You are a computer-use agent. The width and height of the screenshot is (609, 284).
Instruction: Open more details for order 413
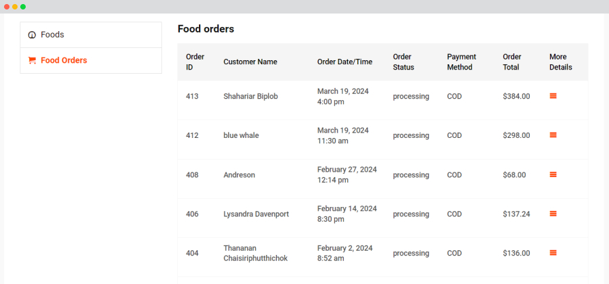pyautogui.click(x=553, y=96)
